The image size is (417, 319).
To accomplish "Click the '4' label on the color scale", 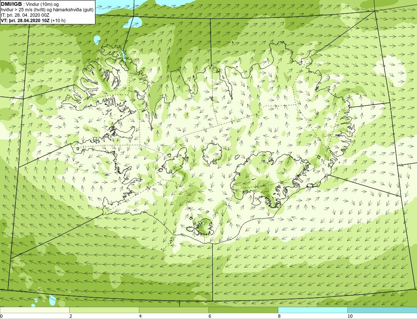I will point(140,316).
